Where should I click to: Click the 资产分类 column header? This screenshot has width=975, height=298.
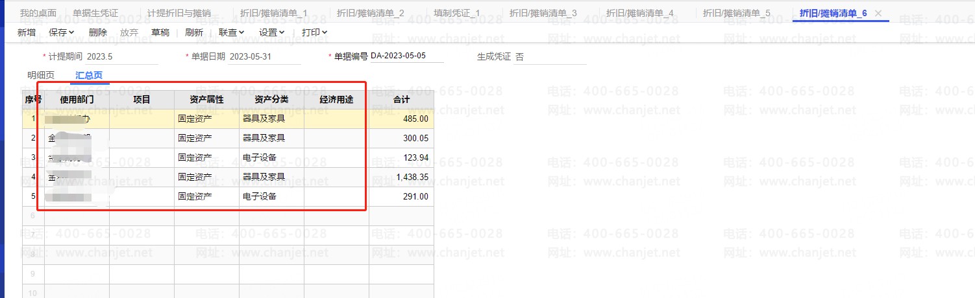click(271, 100)
